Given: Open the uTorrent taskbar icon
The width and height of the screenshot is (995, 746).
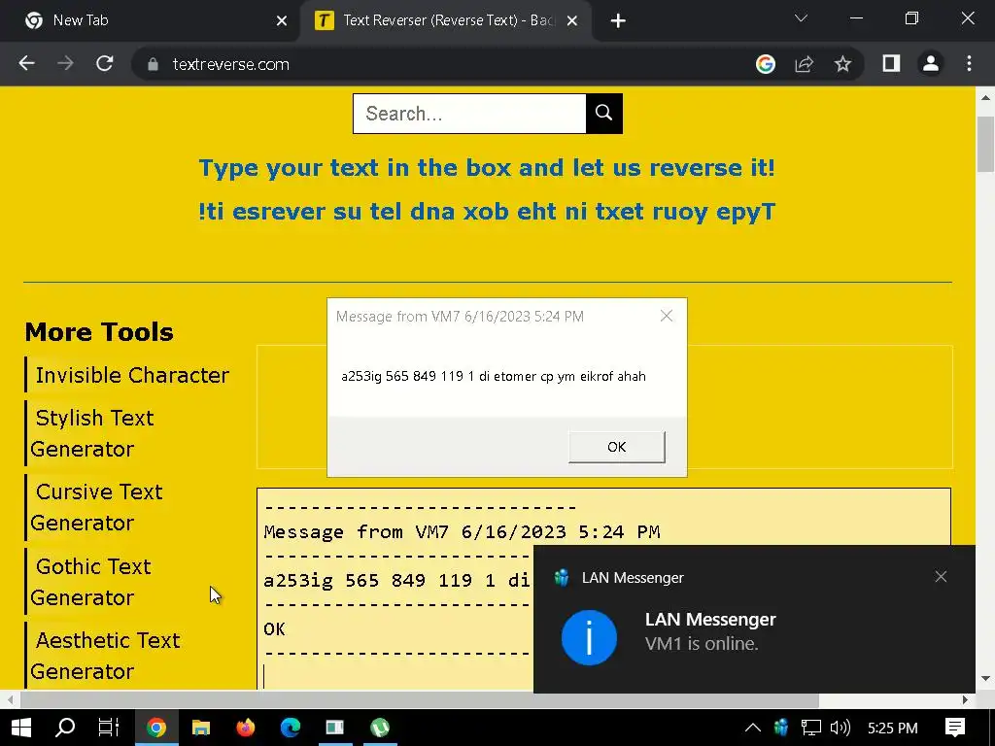Looking at the screenshot, I should 380,728.
